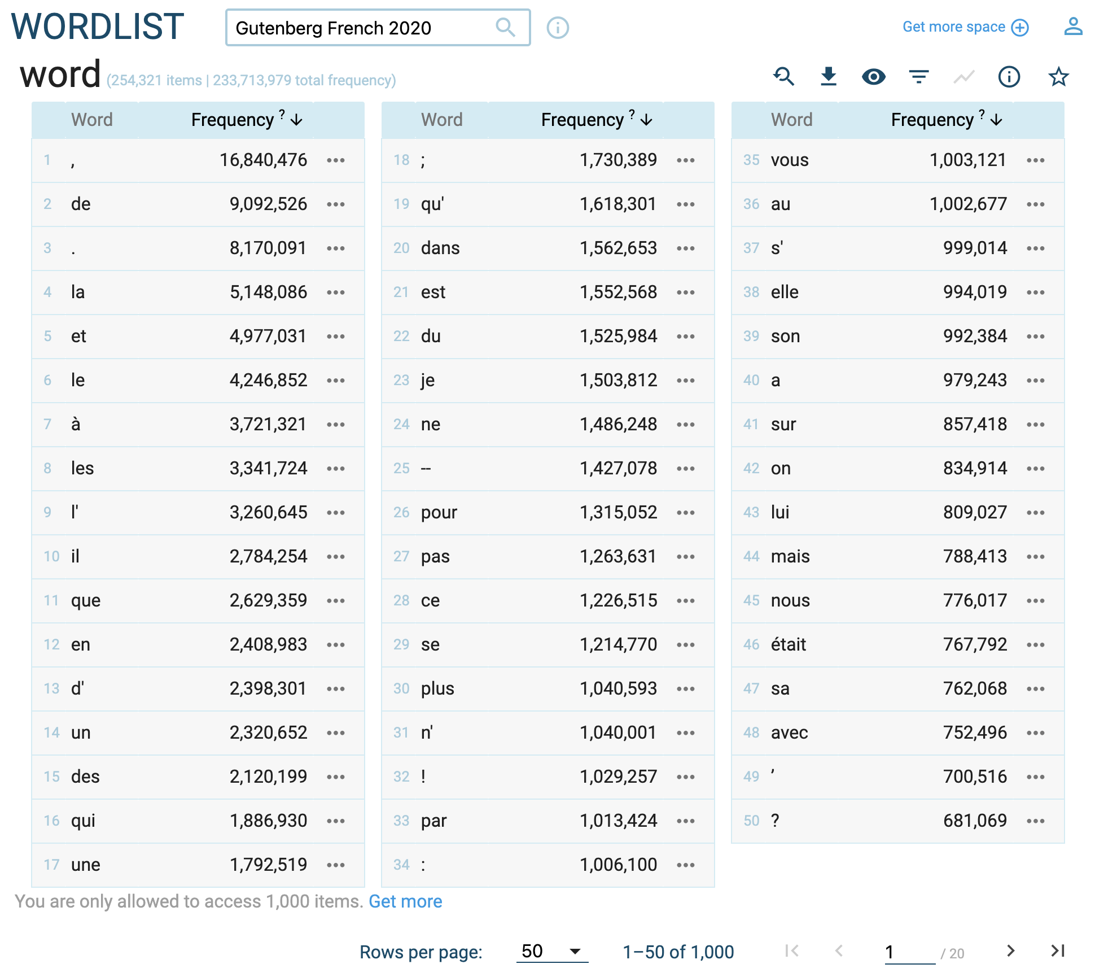
Task: Click the download results icon
Action: (828, 76)
